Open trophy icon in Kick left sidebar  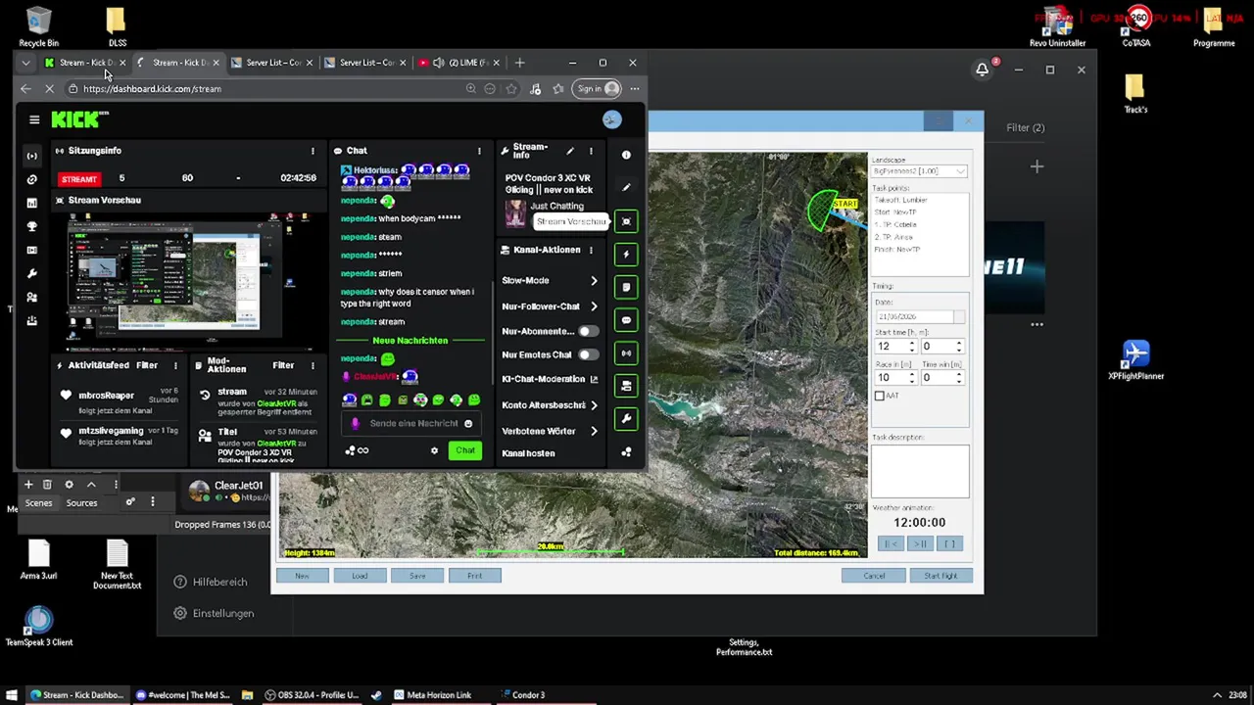coord(31,226)
